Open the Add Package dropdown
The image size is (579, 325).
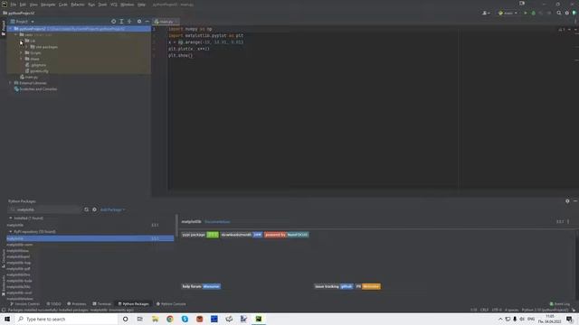pos(112,209)
